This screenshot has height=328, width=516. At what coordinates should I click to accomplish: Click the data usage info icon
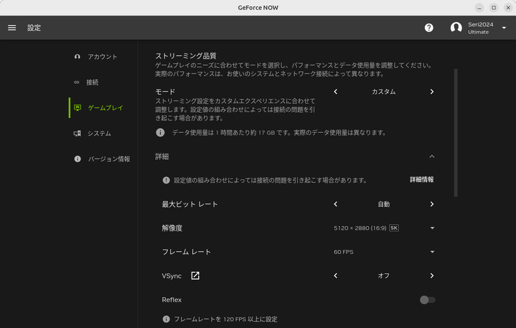click(160, 133)
